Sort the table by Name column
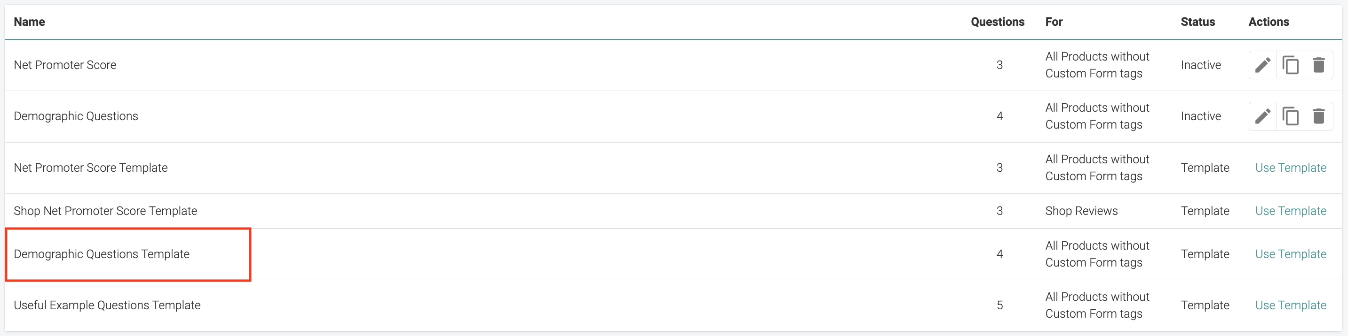1348x336 pixels. tap(30, 22)
